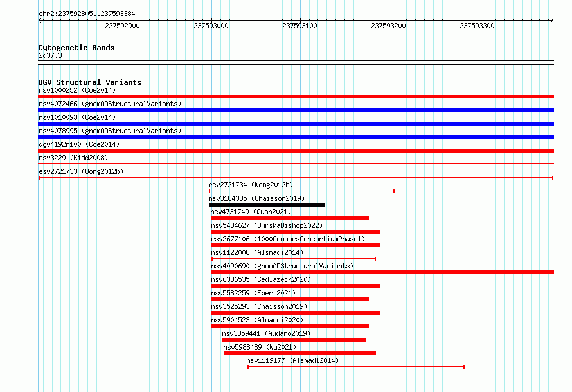
Task: Open the Cytogenetic Bands track heading
Action: coord(76,48)
